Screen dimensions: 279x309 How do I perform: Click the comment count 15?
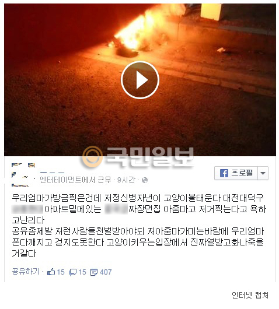click(x=82, y=272)
